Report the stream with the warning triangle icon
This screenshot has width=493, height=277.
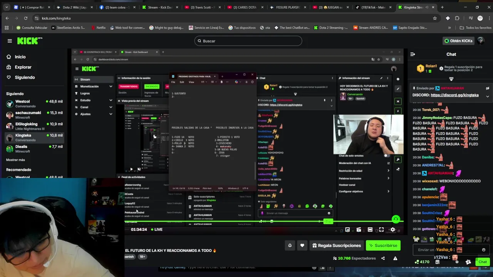[395, 258]
